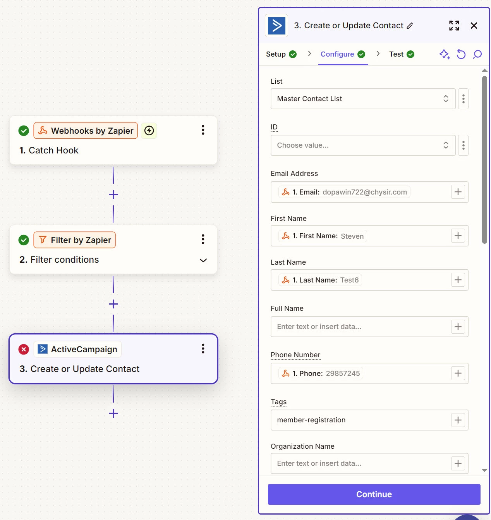Click the panel's vertical scrollbar thumb
Image resolution: width=491 pixels, height=520 pixels.
(484, 160)
